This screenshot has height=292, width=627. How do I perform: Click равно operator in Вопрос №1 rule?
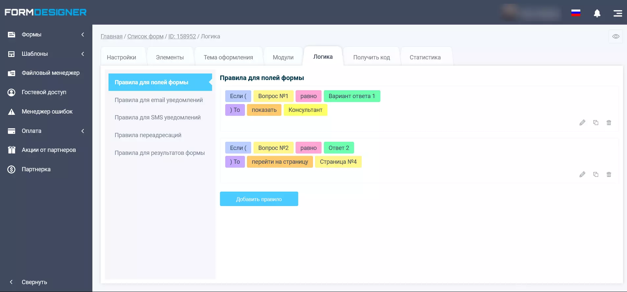click(308, 96)
